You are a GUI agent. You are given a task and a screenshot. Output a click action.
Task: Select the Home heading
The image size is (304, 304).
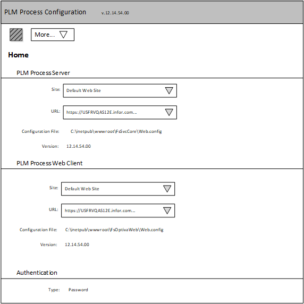19,55
